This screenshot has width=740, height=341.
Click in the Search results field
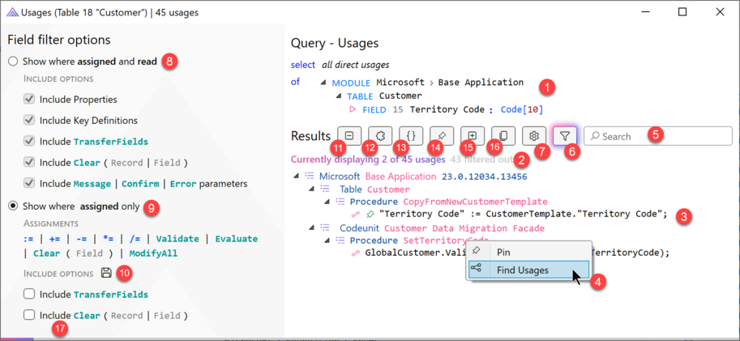[658, 136]
